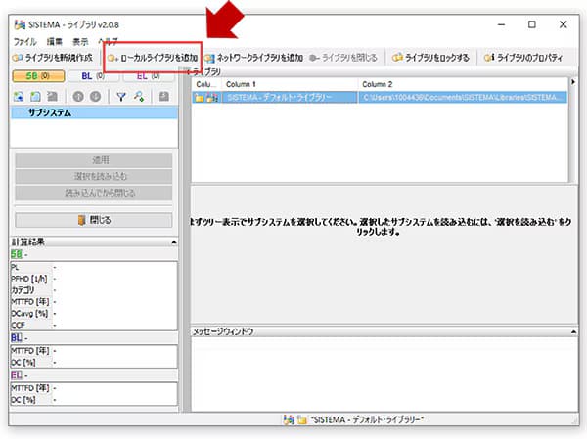Viewport: 587px width, 439px height.
Task: Collapse the メッセージウィンドウ panel arrow
Action: 573,331
